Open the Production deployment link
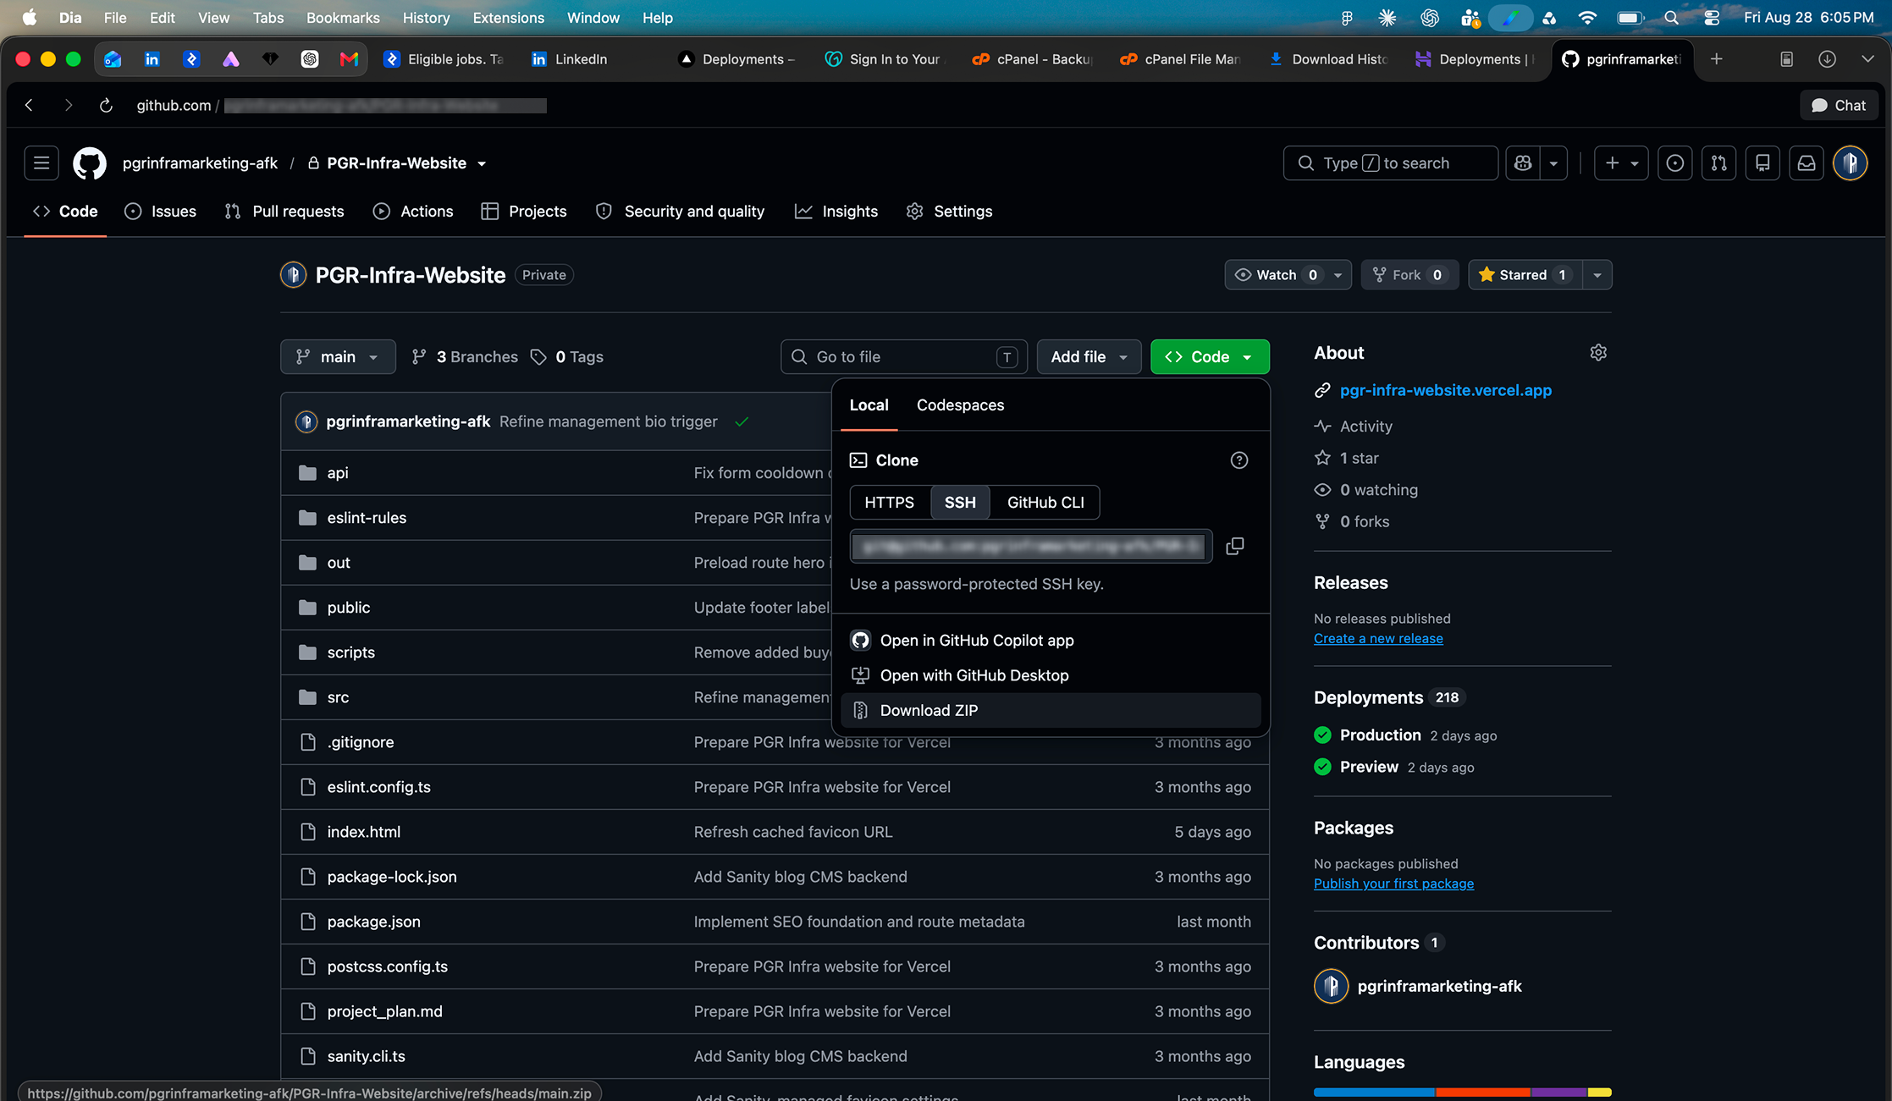The height and width of the screenshot is (1101, 1892). pos(1380,735)
